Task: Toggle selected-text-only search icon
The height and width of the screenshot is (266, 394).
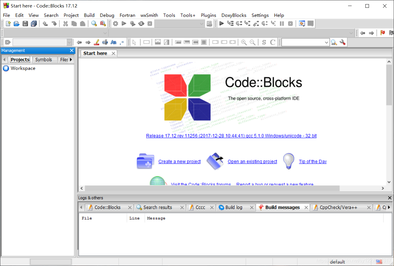Action: pyautogui.click(x=105, y=42)
